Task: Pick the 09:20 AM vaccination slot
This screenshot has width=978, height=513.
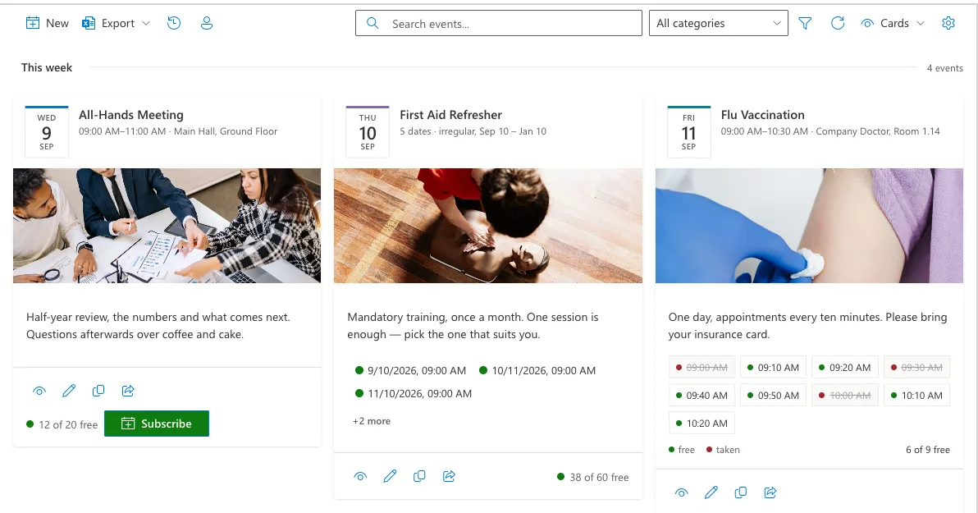Action: pos(845,368)
